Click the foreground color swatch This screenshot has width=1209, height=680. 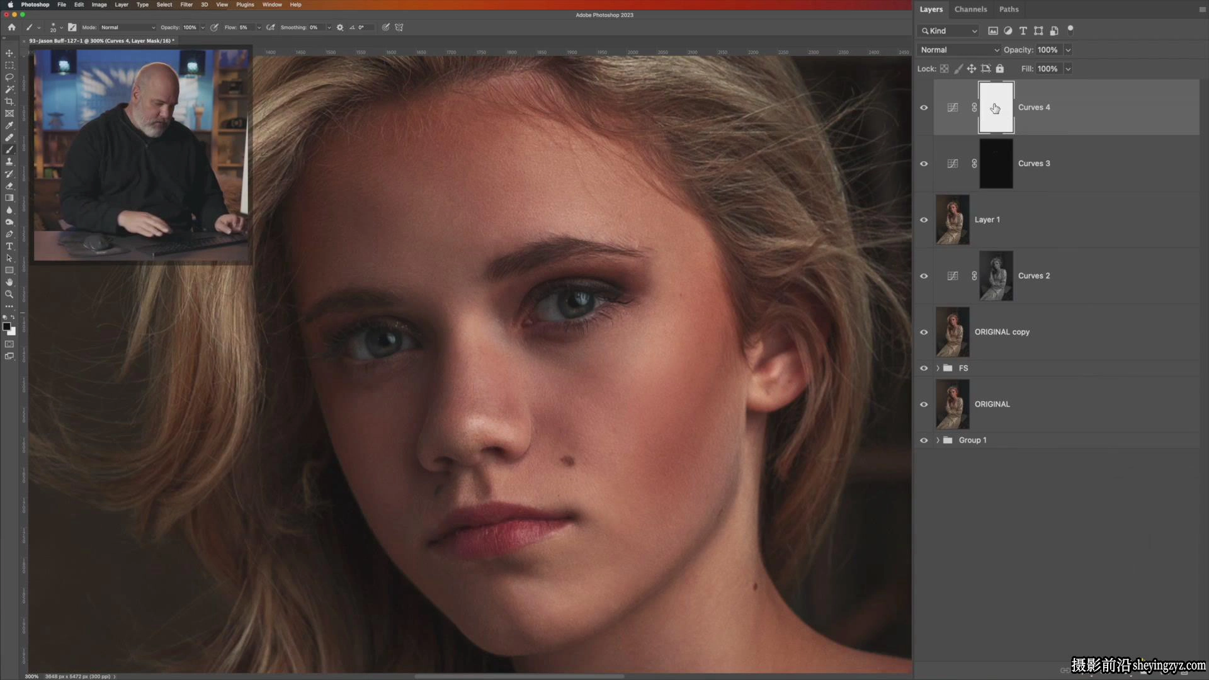(x=7, y=327)
